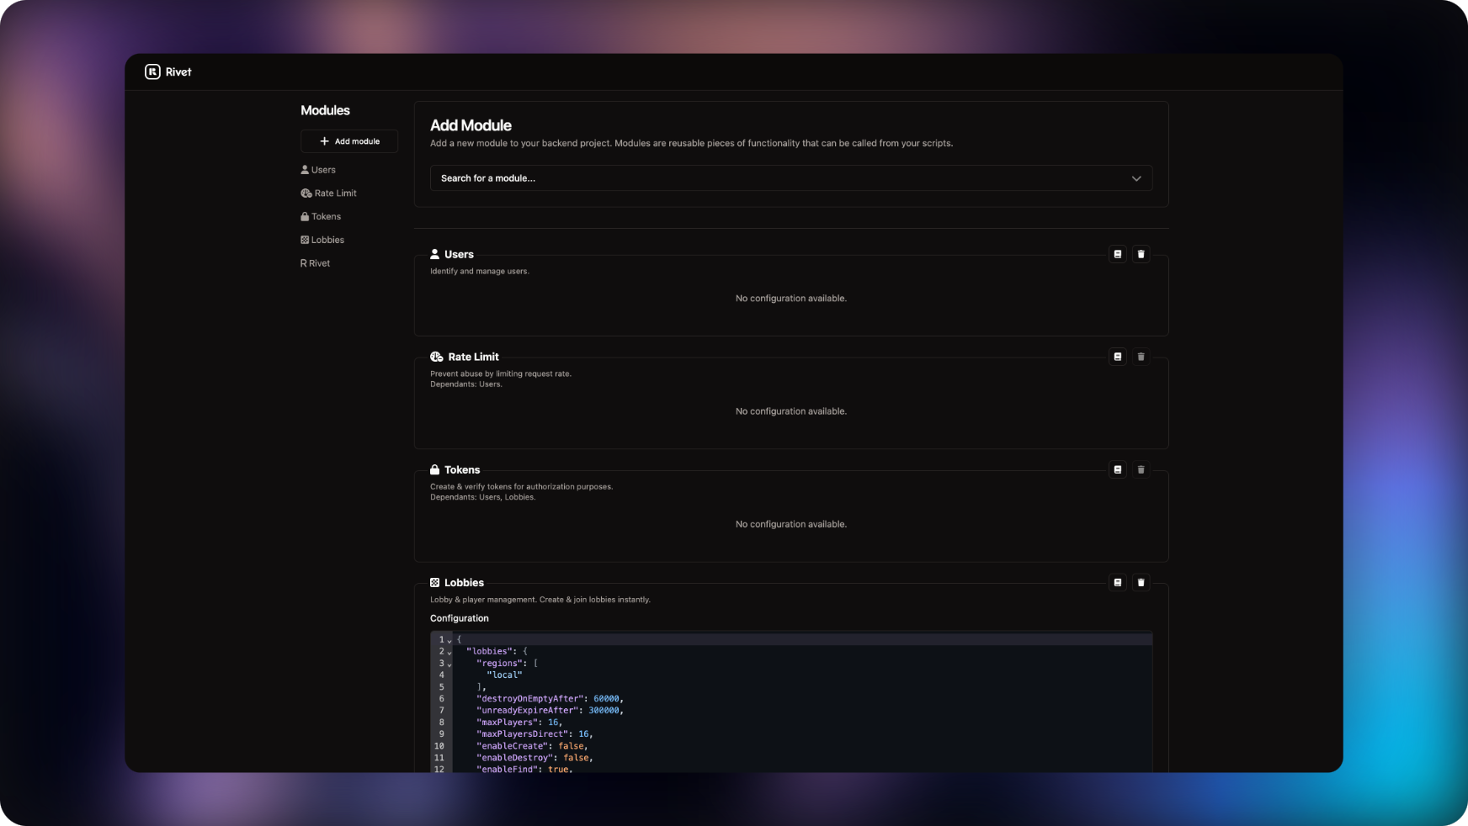Click the Tokens module documentation book icon
Screen dimensions: 1468x826
1117,469
